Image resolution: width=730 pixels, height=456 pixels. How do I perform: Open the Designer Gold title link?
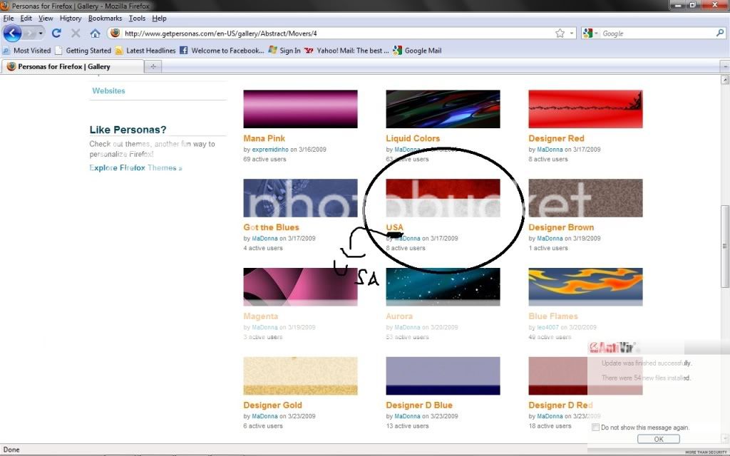coord(272,405)
